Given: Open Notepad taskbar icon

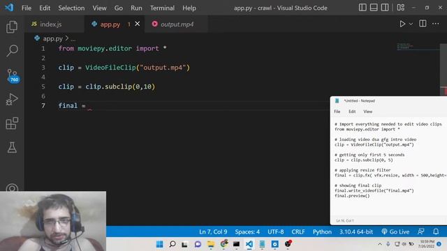Looking at the screenshot, I should [262, 244].
